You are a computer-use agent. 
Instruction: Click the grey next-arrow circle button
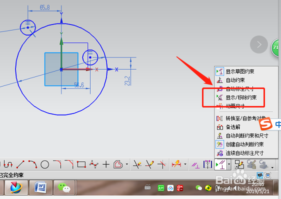(x=259, y=44)
